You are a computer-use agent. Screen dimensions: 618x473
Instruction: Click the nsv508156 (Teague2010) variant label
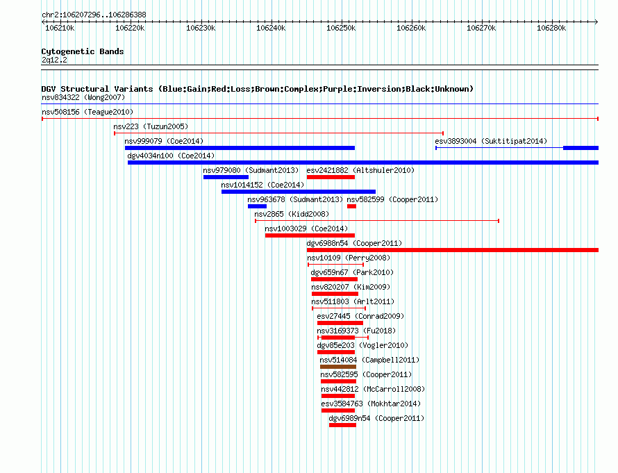click(87, 112)
